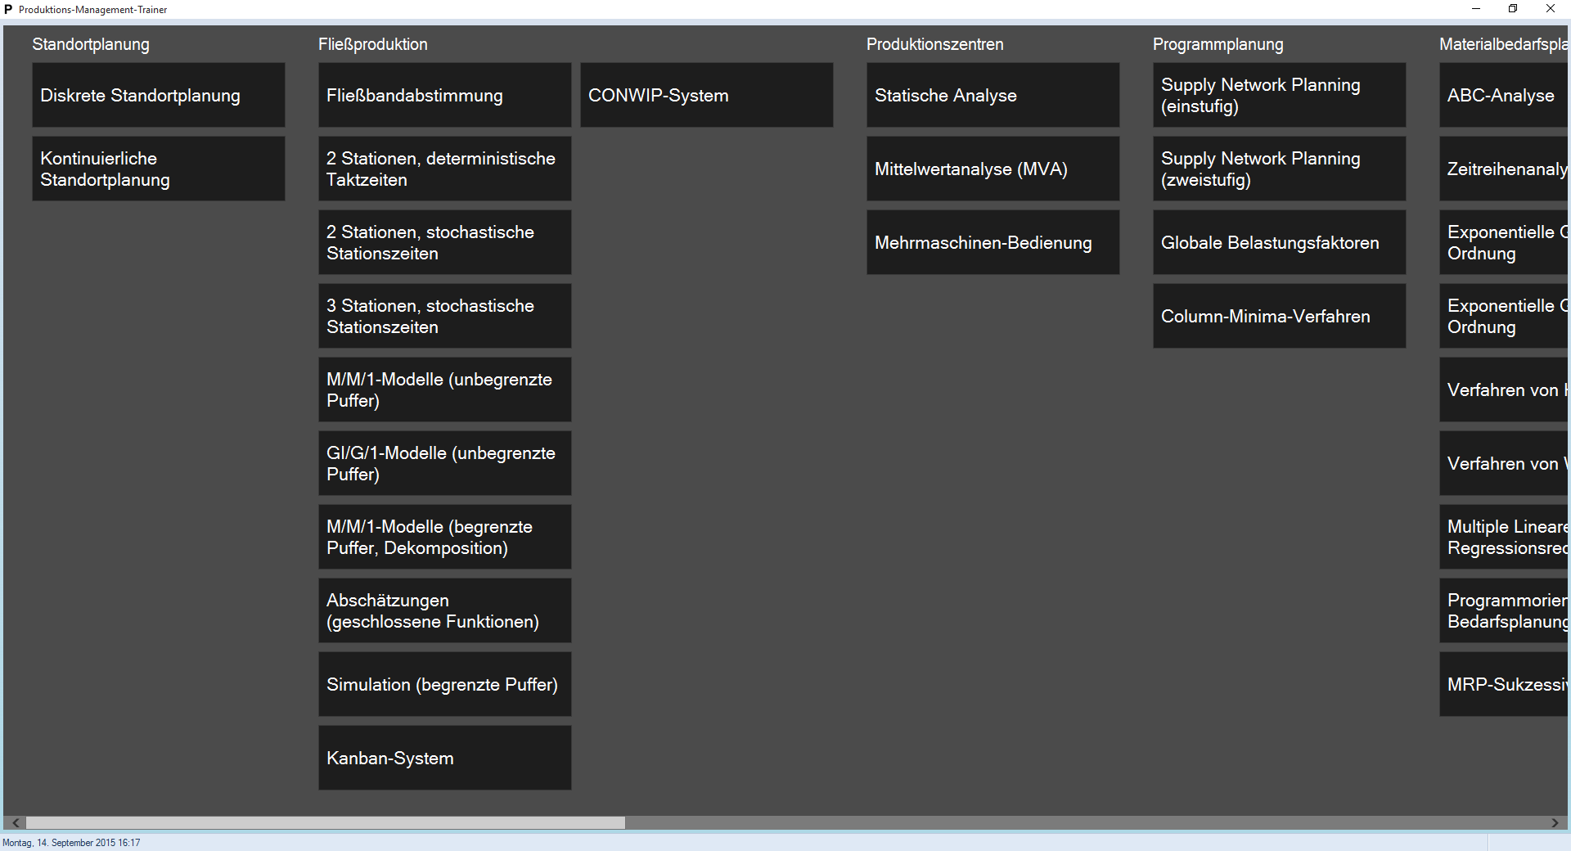
Task: Open the Kanban-System tile
Action: [x=444, y=758]
